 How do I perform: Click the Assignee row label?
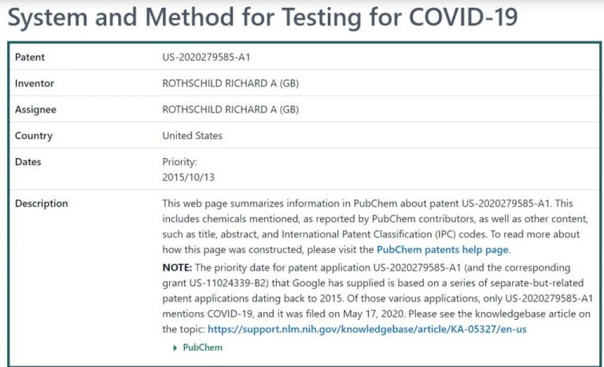pyautogui.click(x=35, y=109)
